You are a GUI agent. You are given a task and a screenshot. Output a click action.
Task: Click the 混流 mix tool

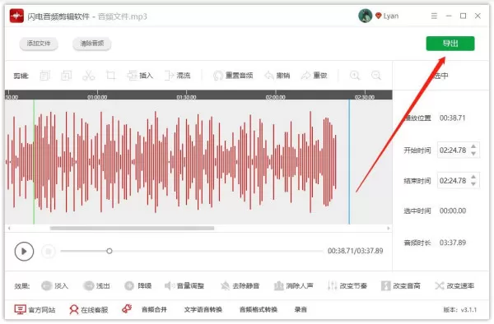[177, 76]
